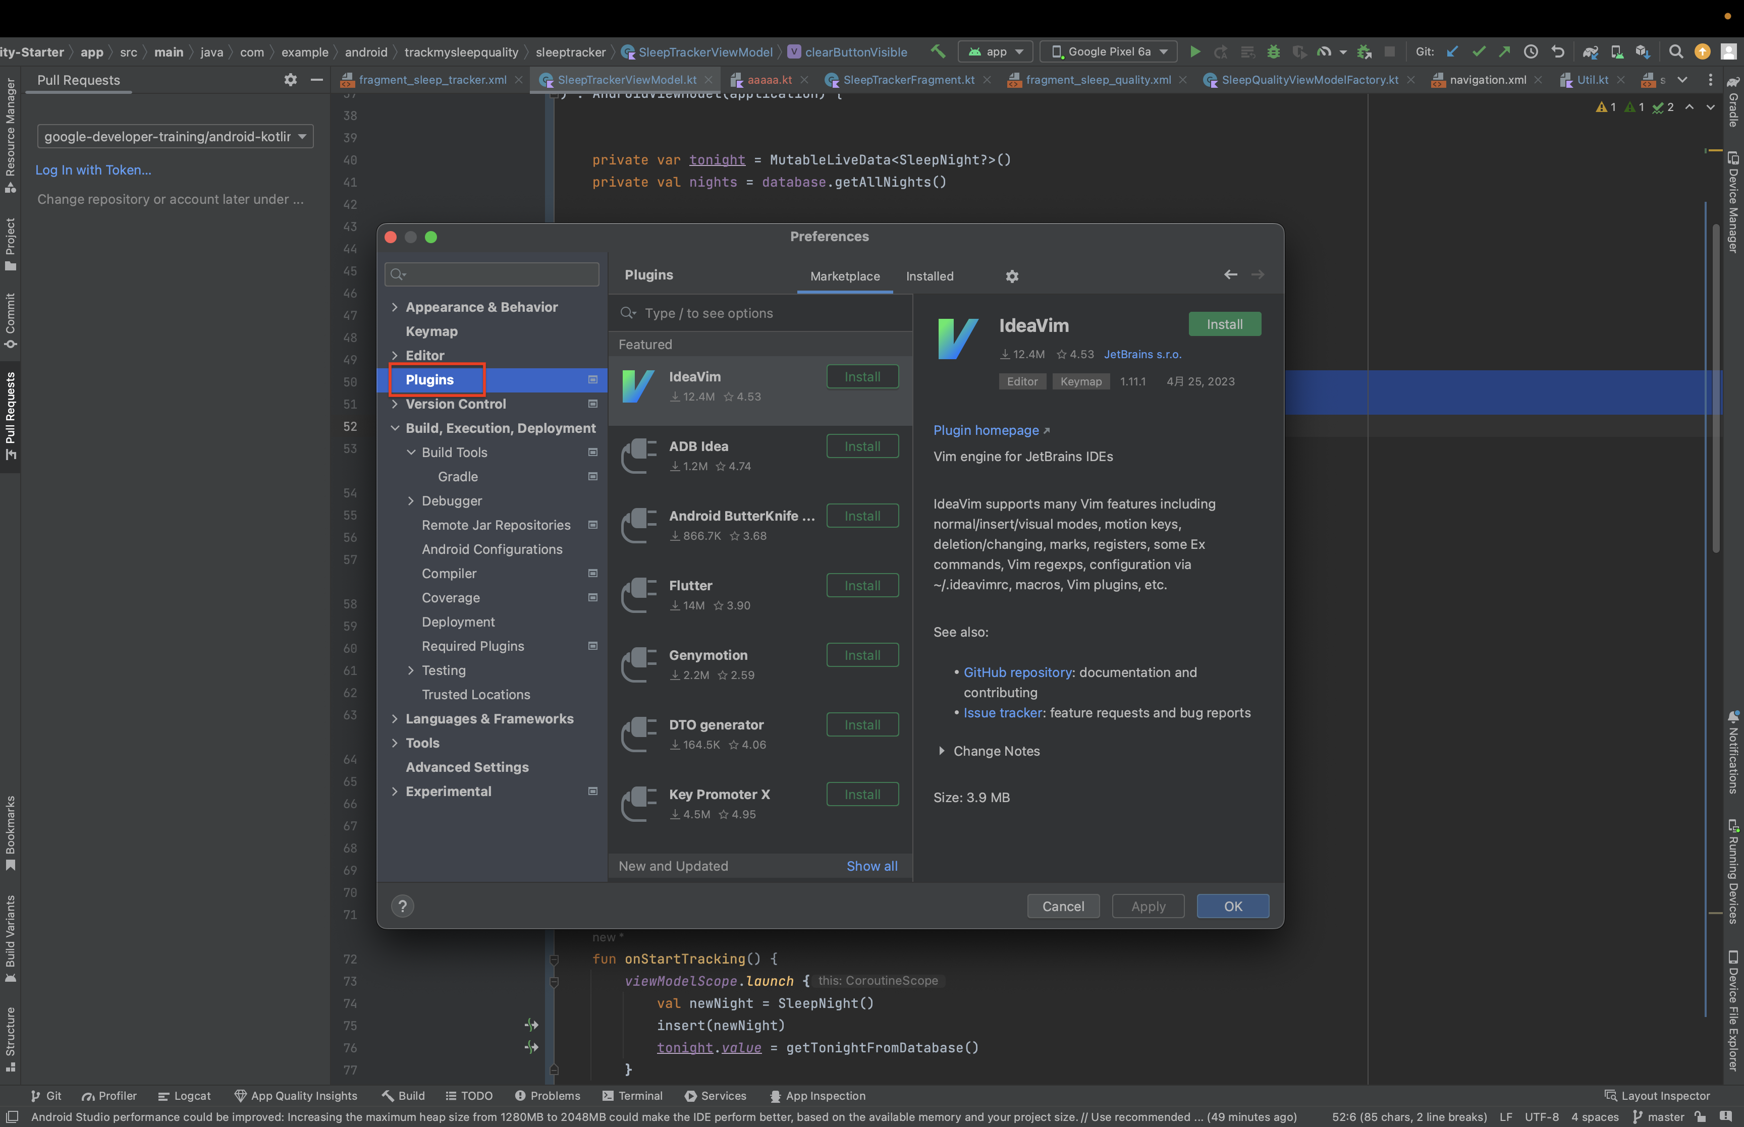Open Pull Requests panel gear settings

coord(291,80)
